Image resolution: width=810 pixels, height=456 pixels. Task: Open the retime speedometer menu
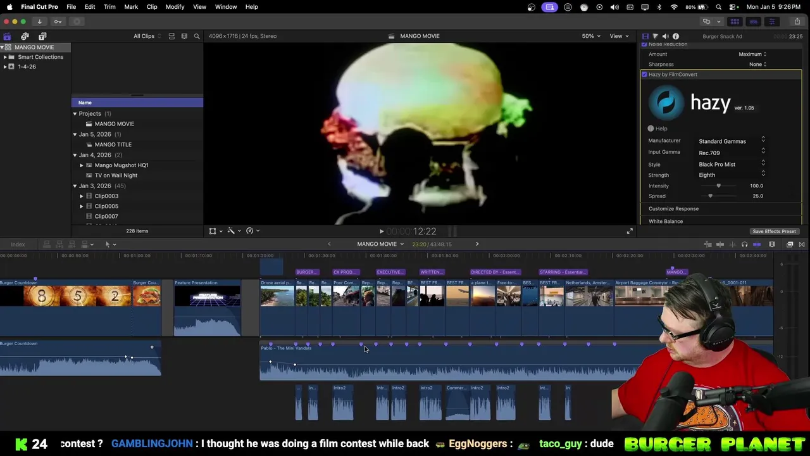pos(252,231)
